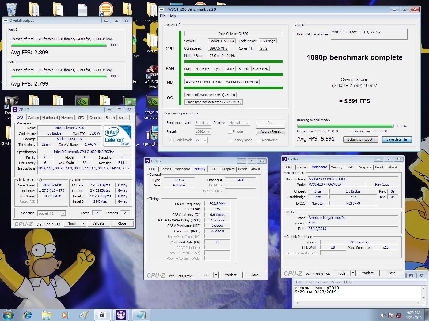Open About tab in CPU-Z Memory window
The height and width of the screenshot is (321, 429).
click(x=256, y=169)
